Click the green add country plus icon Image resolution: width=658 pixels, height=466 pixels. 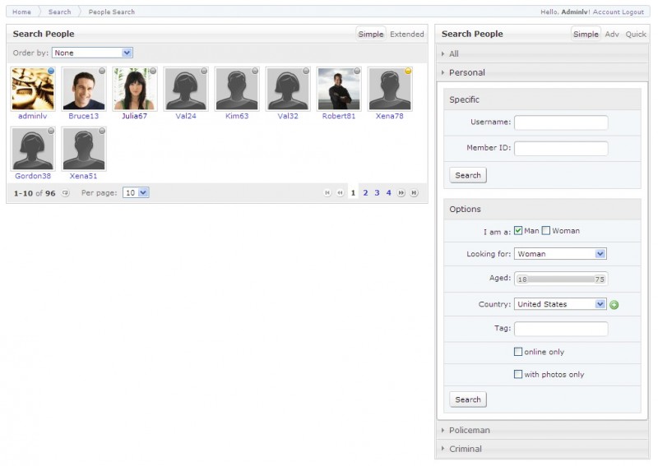[x=614, y=305]
